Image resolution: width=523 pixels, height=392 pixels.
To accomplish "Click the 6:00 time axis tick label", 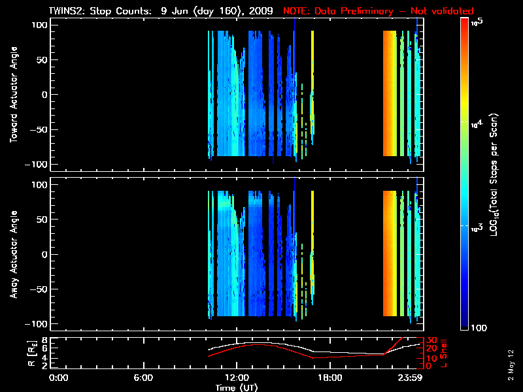I will (143, 378).
